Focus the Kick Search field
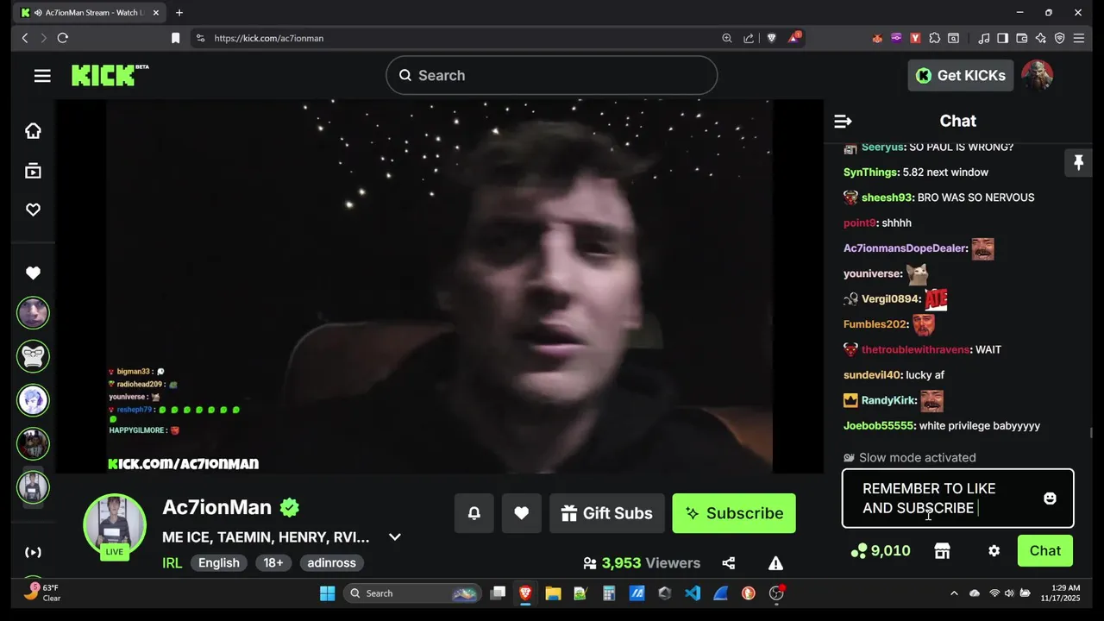 [552, 76]
